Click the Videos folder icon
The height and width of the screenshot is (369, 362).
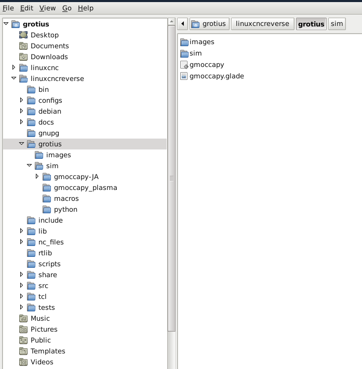coord(23,362)
